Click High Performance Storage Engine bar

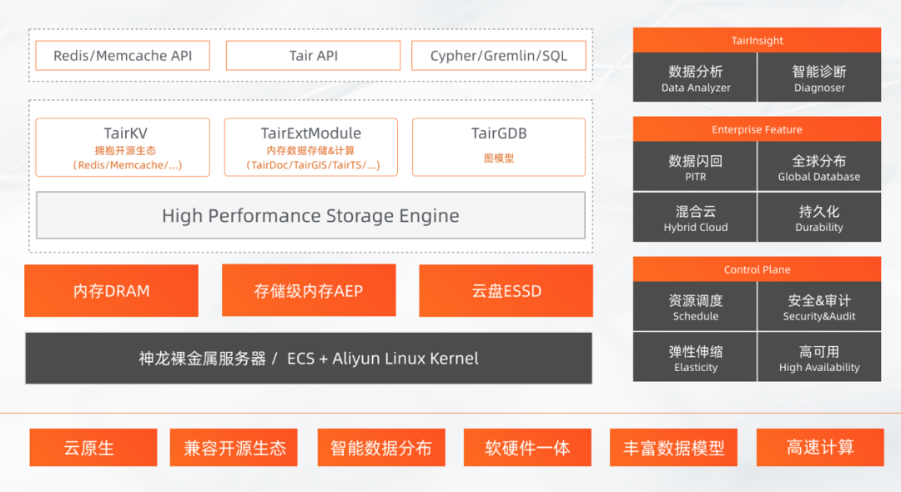click(310, 215)
